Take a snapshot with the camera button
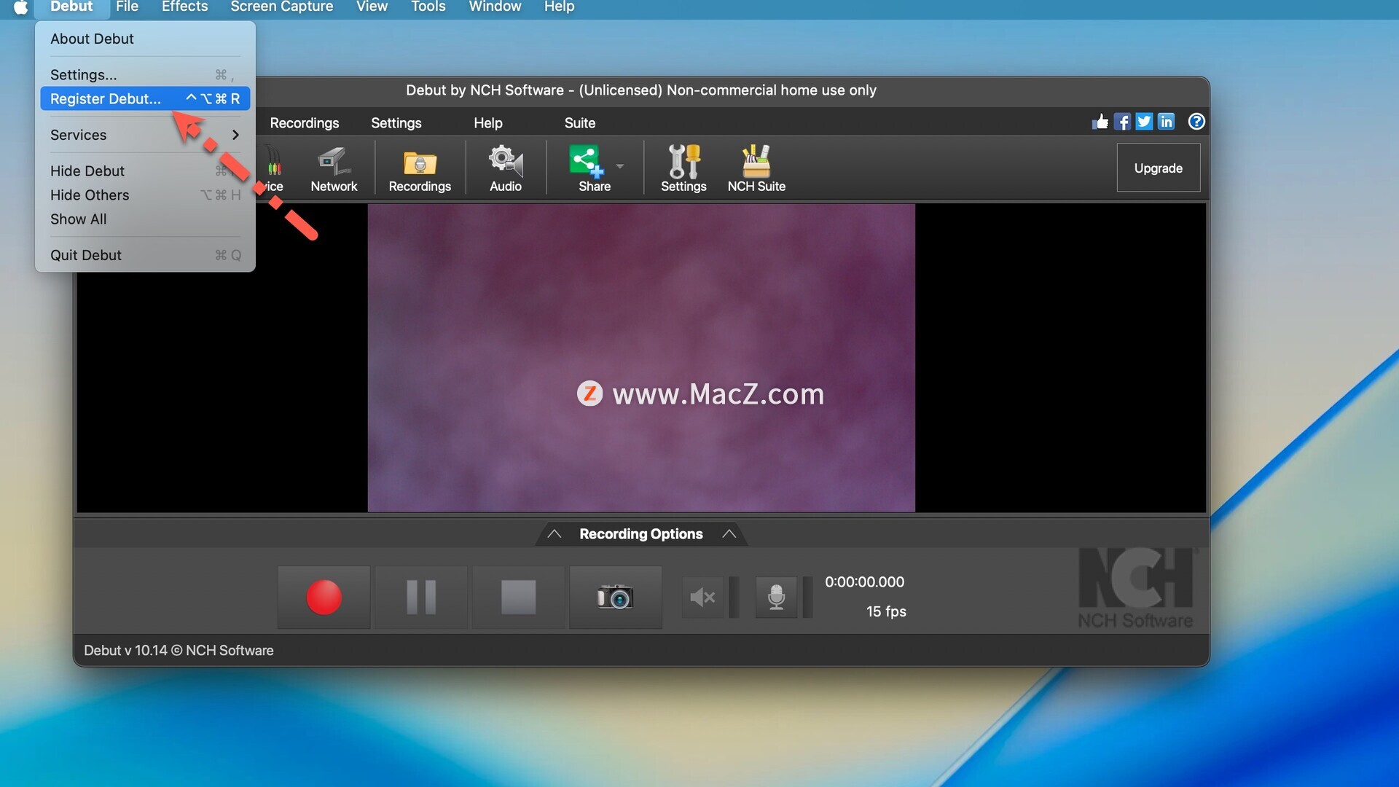 (616, 598)
